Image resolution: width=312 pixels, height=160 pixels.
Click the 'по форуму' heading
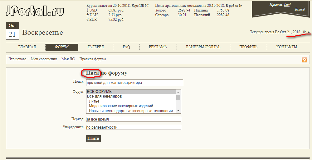114,73
